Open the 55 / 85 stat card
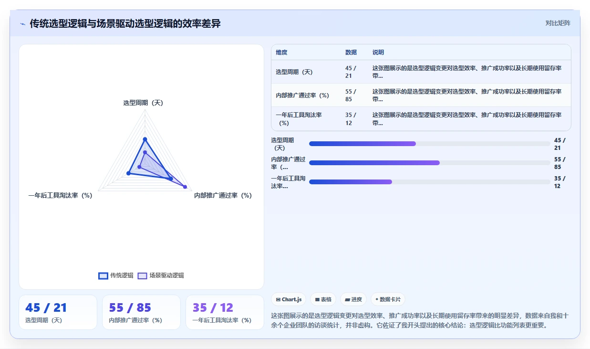The height and width of the screenshot is (349, 590). (x=141, y=312)
